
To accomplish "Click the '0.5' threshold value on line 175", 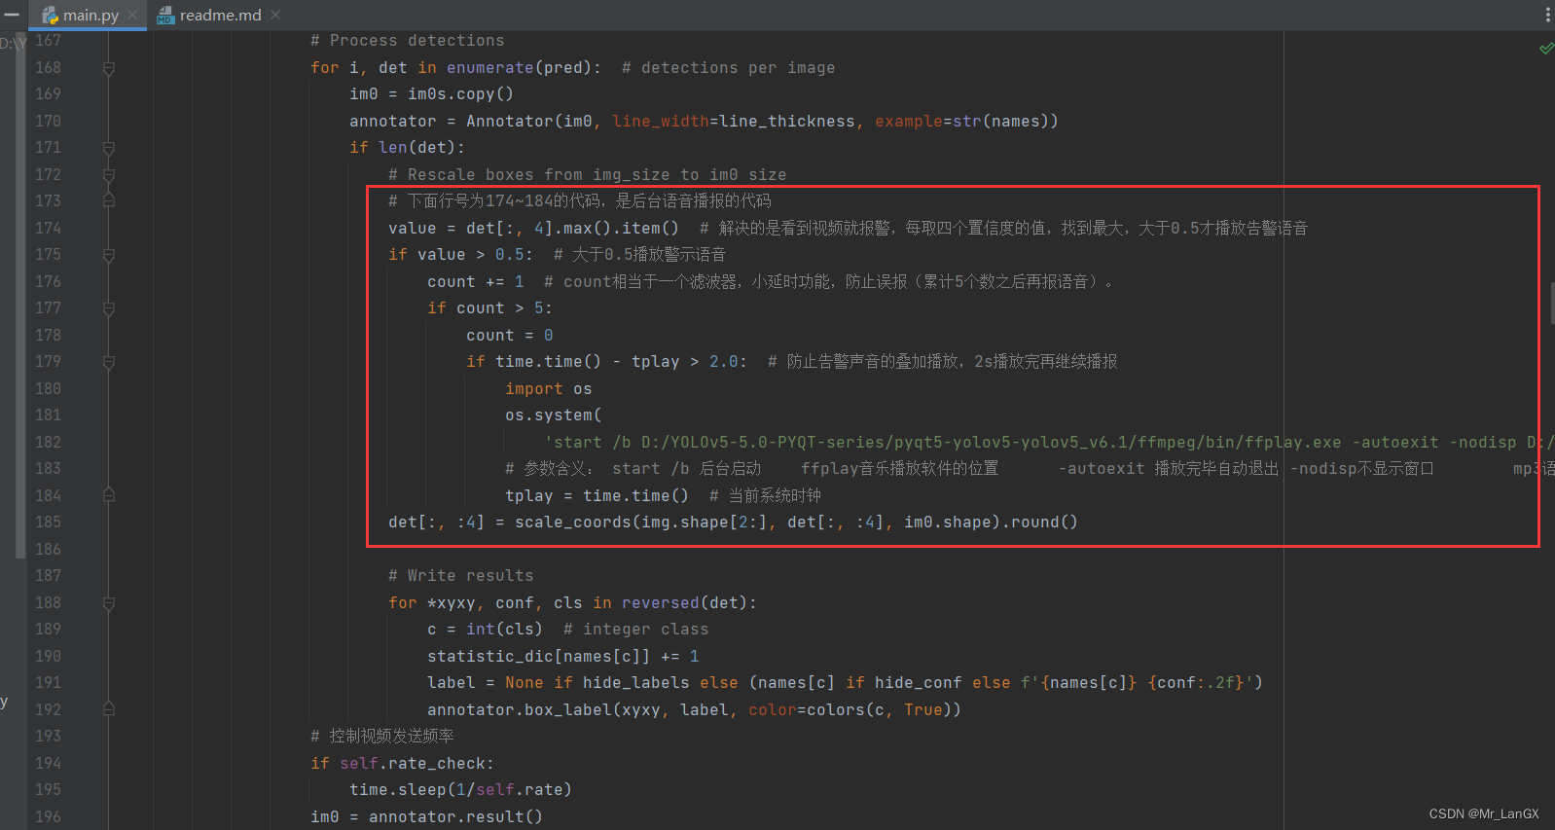I will (510, 255).
